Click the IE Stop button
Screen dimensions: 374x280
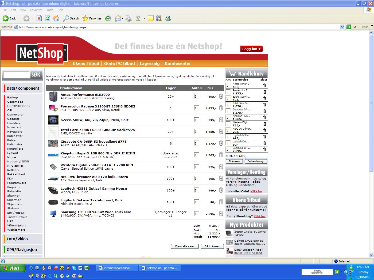39,18
